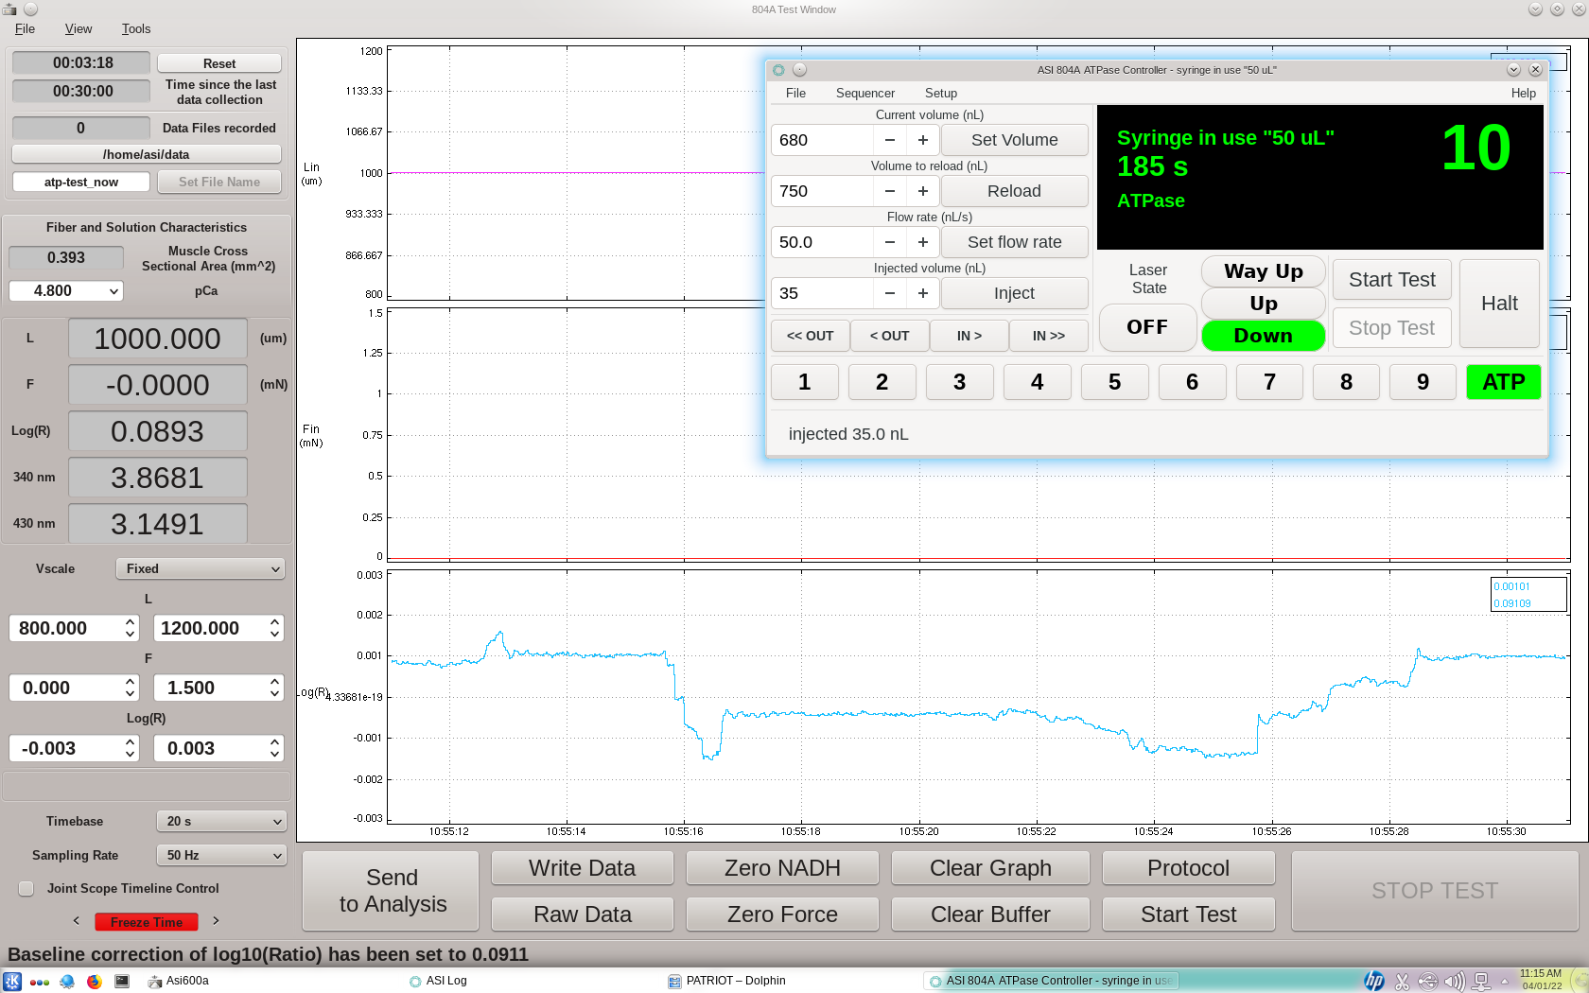Click the Send to Analysis button
1589x993 pixels.
393,891
